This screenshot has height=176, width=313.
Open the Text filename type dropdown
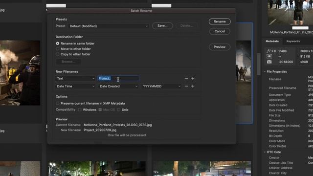[x=75, y=78]
